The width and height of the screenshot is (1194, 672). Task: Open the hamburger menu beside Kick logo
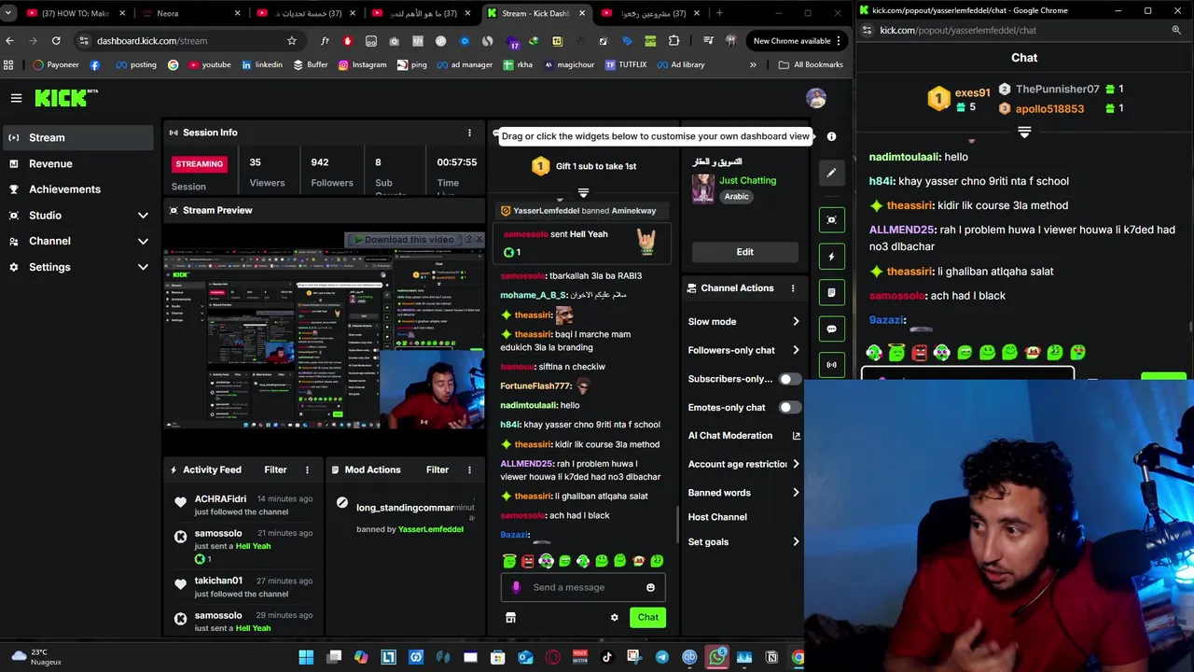pyautogui.click(x=16, y=97)
